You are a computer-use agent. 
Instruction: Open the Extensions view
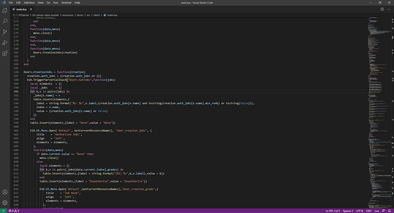pyautogui.click(x=5, y=53)
